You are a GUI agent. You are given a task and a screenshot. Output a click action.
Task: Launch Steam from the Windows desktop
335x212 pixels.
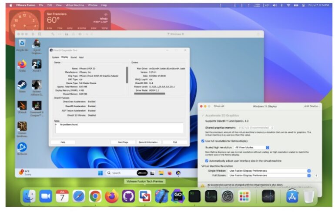[x=22, y=85]
